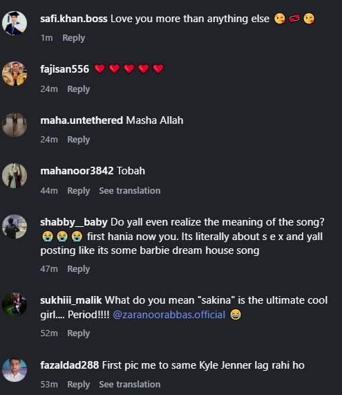Open maha.untethered profile avatar
342x395 pixels.
[x=15, y=125]
